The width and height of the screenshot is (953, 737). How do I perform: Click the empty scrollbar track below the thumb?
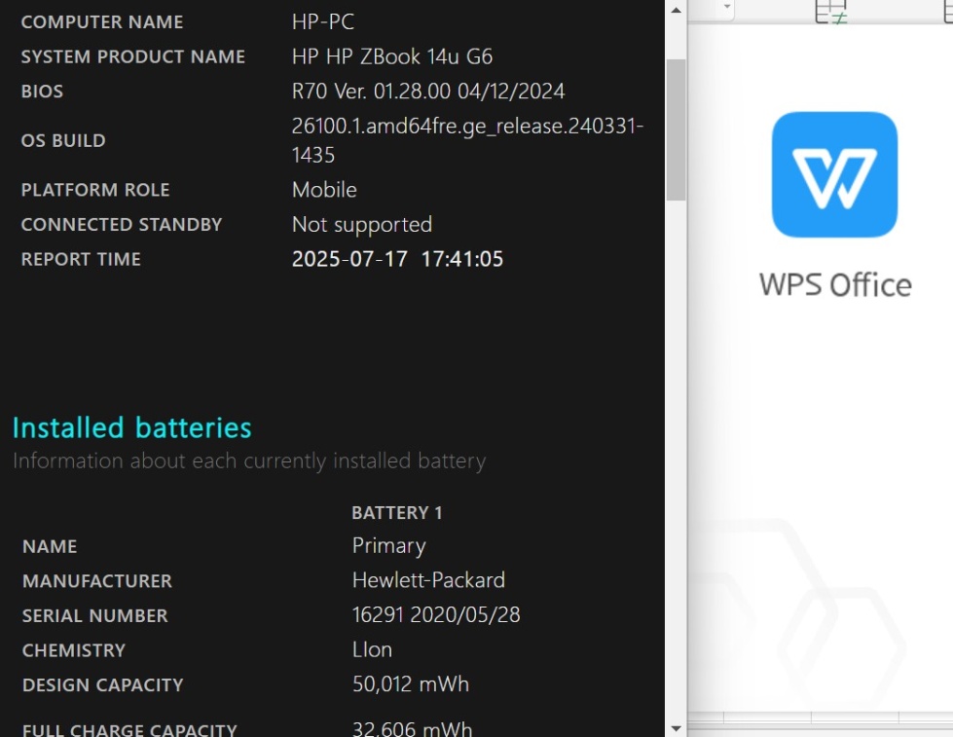pyautogui.click(x=676, y=460)
